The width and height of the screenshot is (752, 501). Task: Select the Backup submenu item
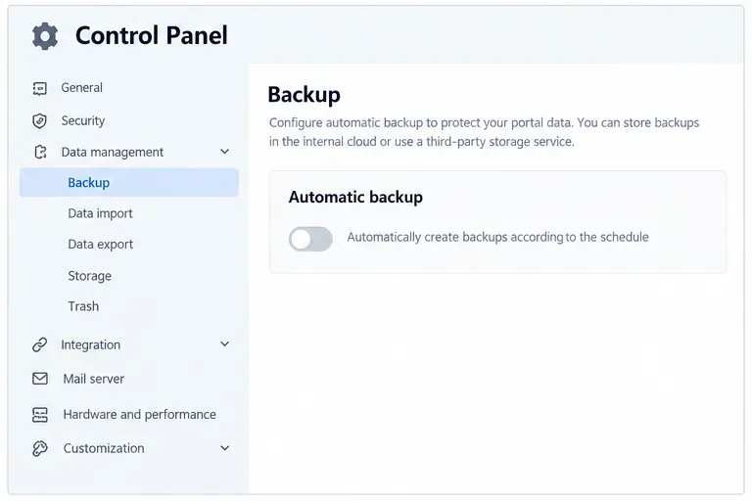(129, 182)
